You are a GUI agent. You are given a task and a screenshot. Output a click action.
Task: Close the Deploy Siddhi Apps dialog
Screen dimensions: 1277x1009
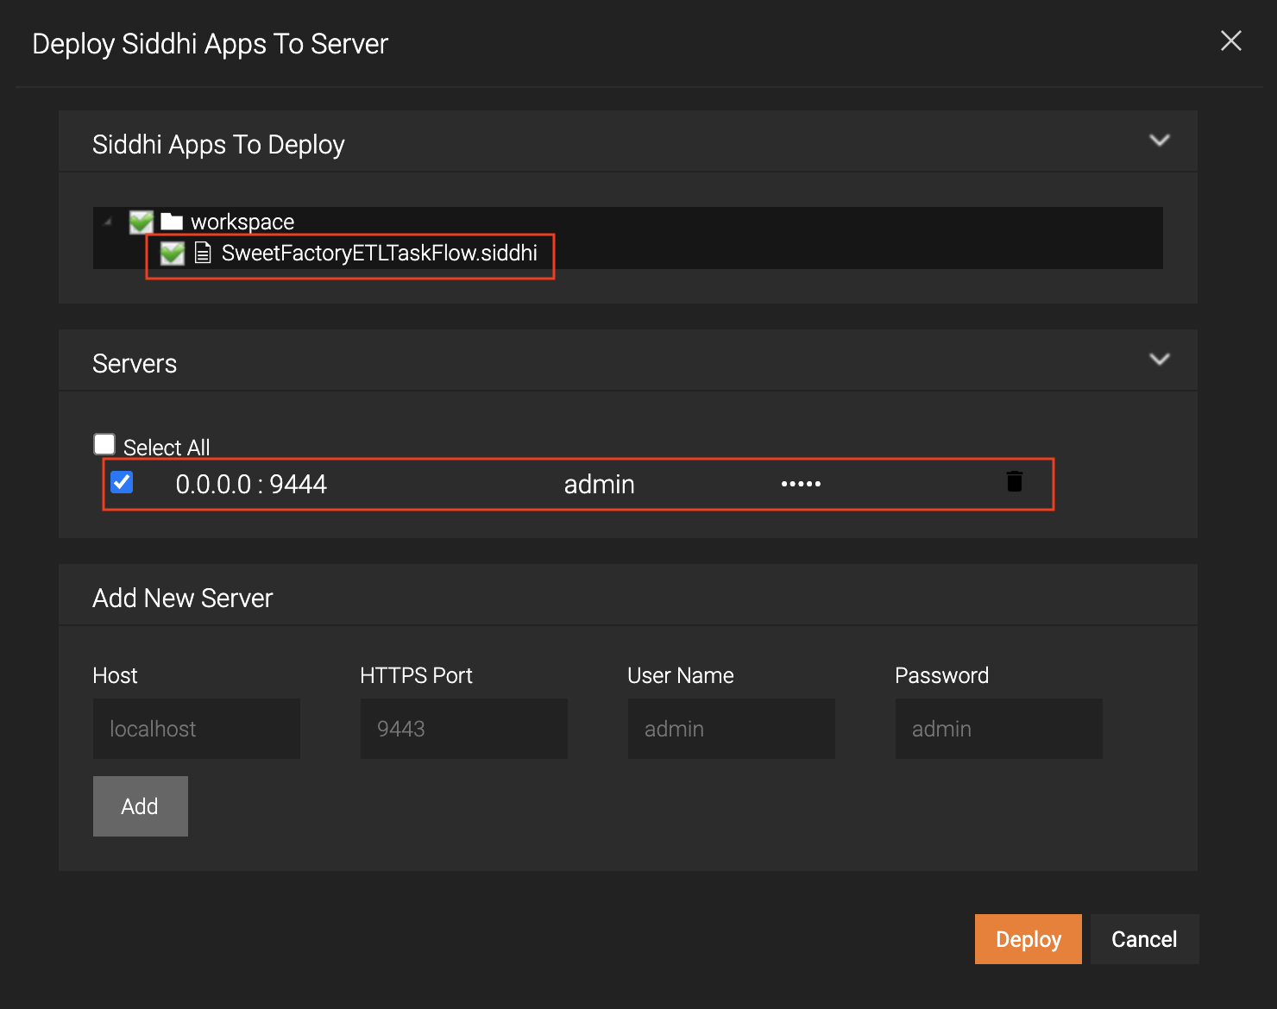point(1231,41)
